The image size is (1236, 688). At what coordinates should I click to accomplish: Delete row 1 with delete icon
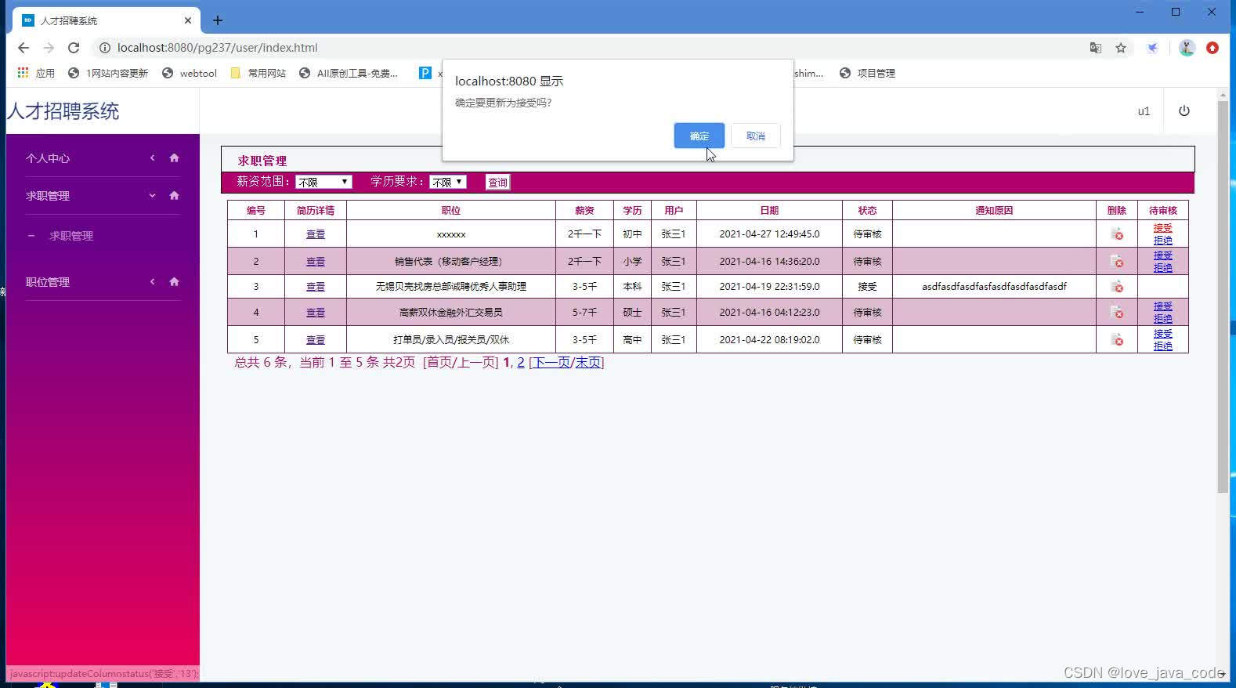1117,234
